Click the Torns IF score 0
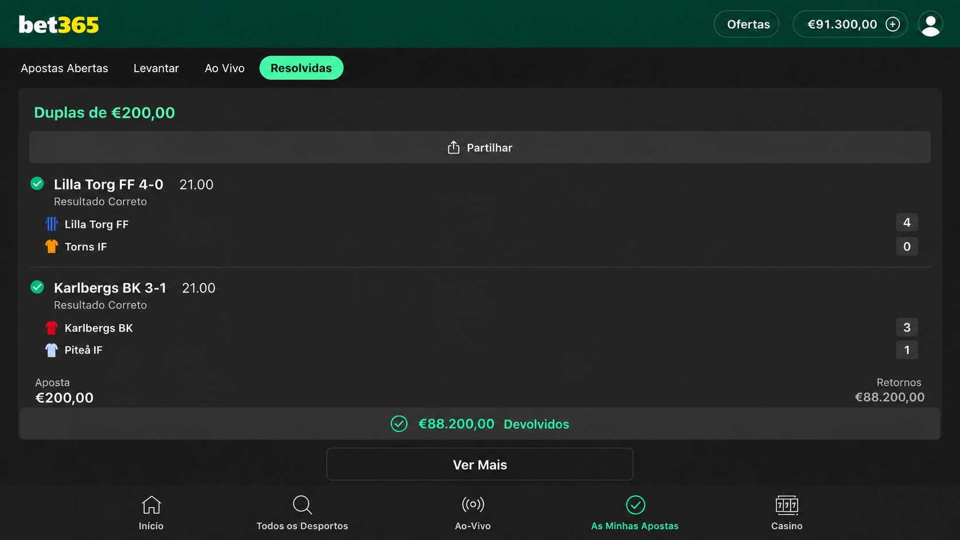The height and width of the screenshot is (540, 960). [907, 246]
